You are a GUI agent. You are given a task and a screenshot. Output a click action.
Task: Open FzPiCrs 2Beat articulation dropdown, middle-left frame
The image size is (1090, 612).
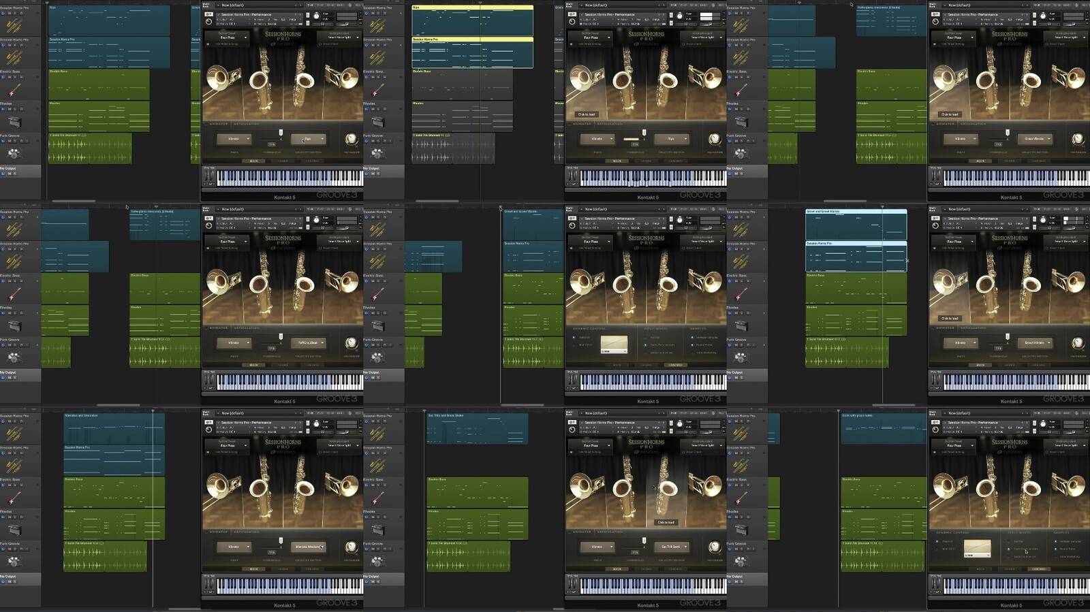[x=309, y=342]
